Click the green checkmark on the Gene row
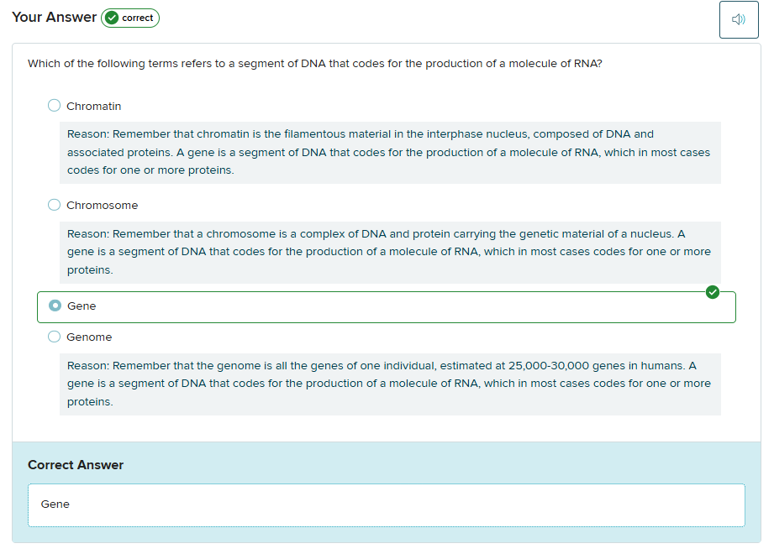The image size is (774, 554). [713, 292]
